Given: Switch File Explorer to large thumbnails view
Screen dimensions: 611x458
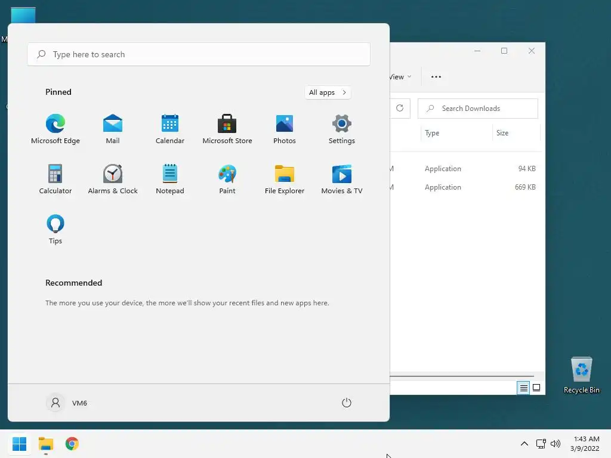Looking at the screenshot, I should pyautogui.click(x=536, y=388).
